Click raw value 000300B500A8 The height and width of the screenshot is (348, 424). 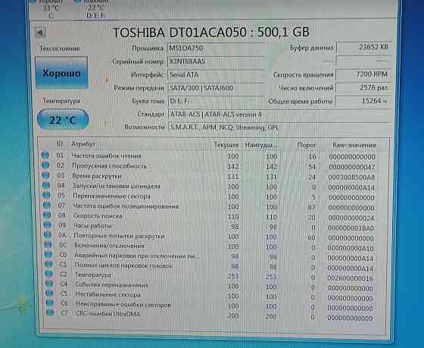[351, 177]
